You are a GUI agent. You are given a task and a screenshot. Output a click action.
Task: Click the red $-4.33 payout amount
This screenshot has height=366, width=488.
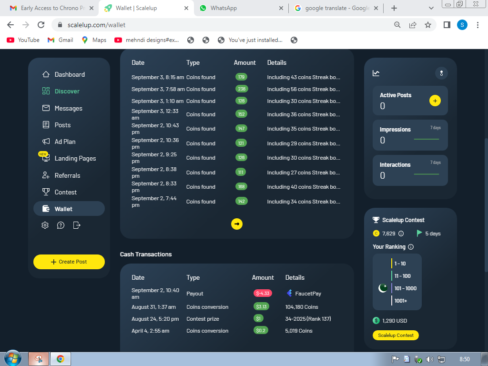(x=263, y=293)
